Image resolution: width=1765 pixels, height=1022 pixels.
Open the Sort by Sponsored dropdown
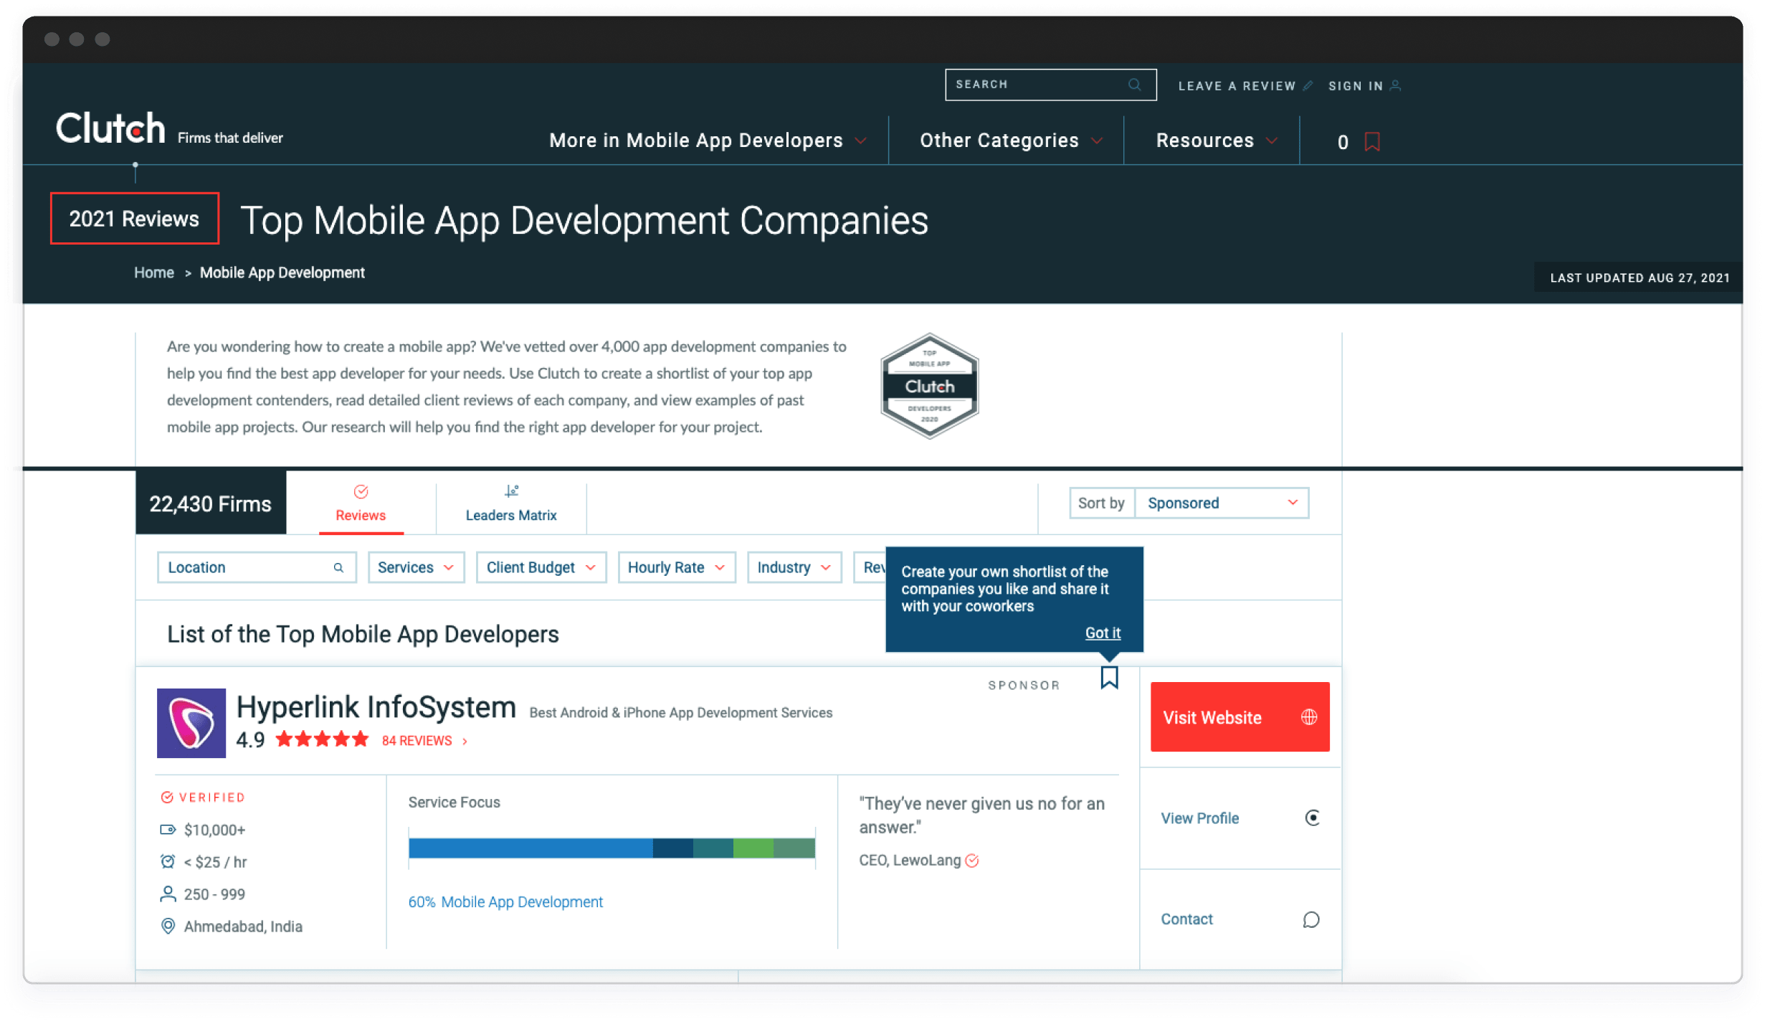click(1221, 503)
